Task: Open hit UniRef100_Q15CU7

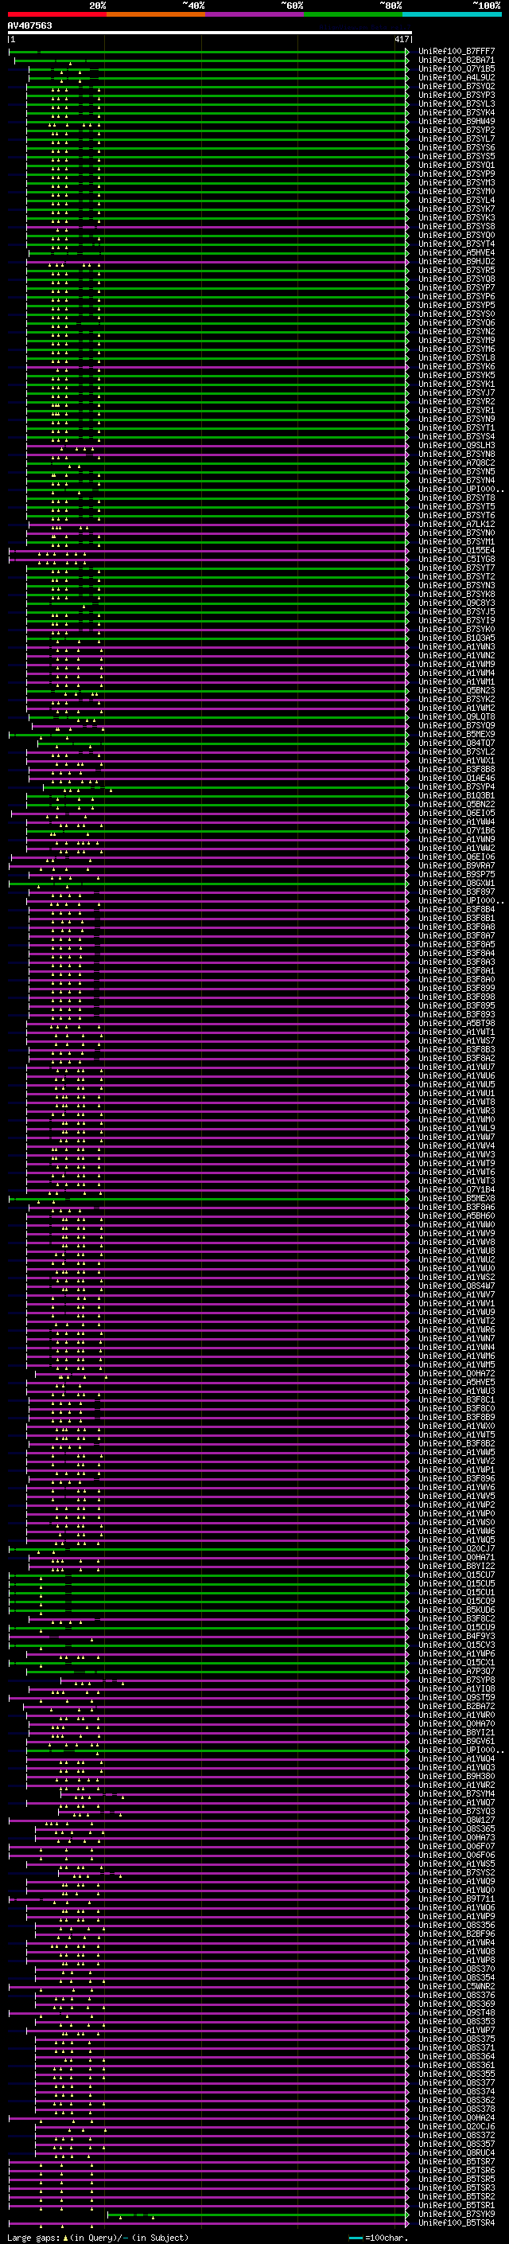Action: pos(456,1575)
